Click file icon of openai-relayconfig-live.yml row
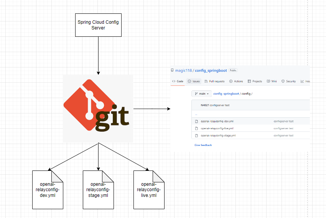The image size is (326, 218). tap(196, 128)
